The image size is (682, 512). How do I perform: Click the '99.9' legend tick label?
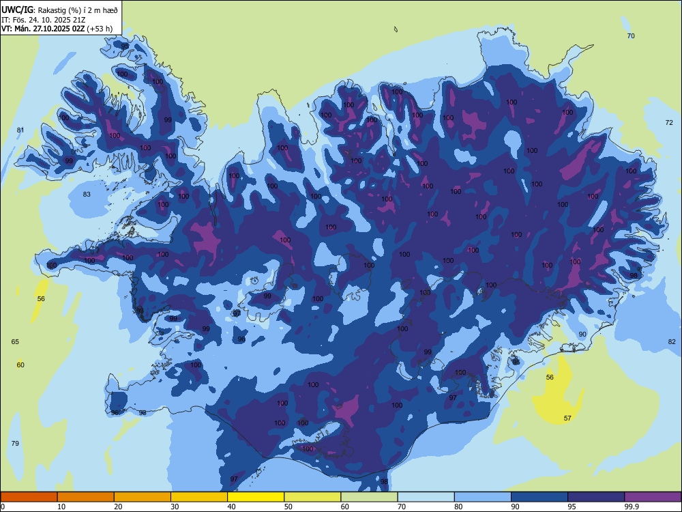click(632, 507)
